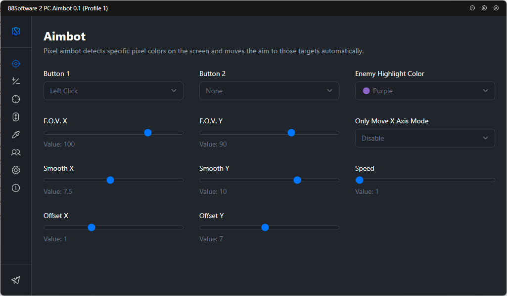
Task: Expand the Only Move X Axis Mode dropdown
Action: (425, 138)
